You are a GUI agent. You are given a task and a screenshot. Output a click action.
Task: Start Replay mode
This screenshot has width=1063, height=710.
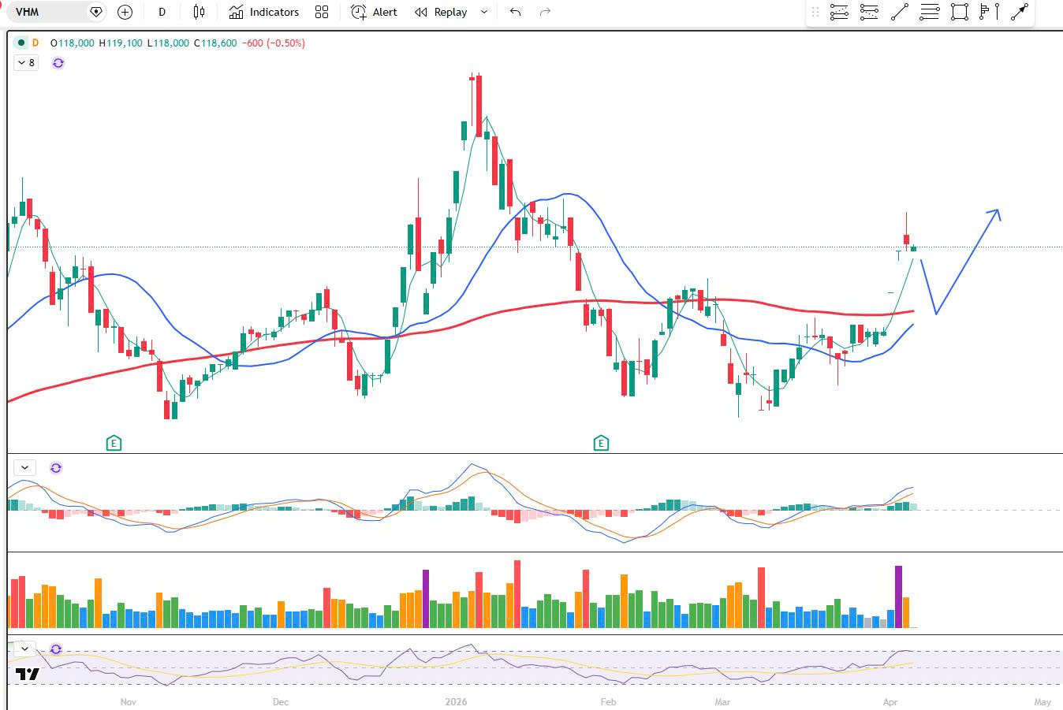(441, 12)
